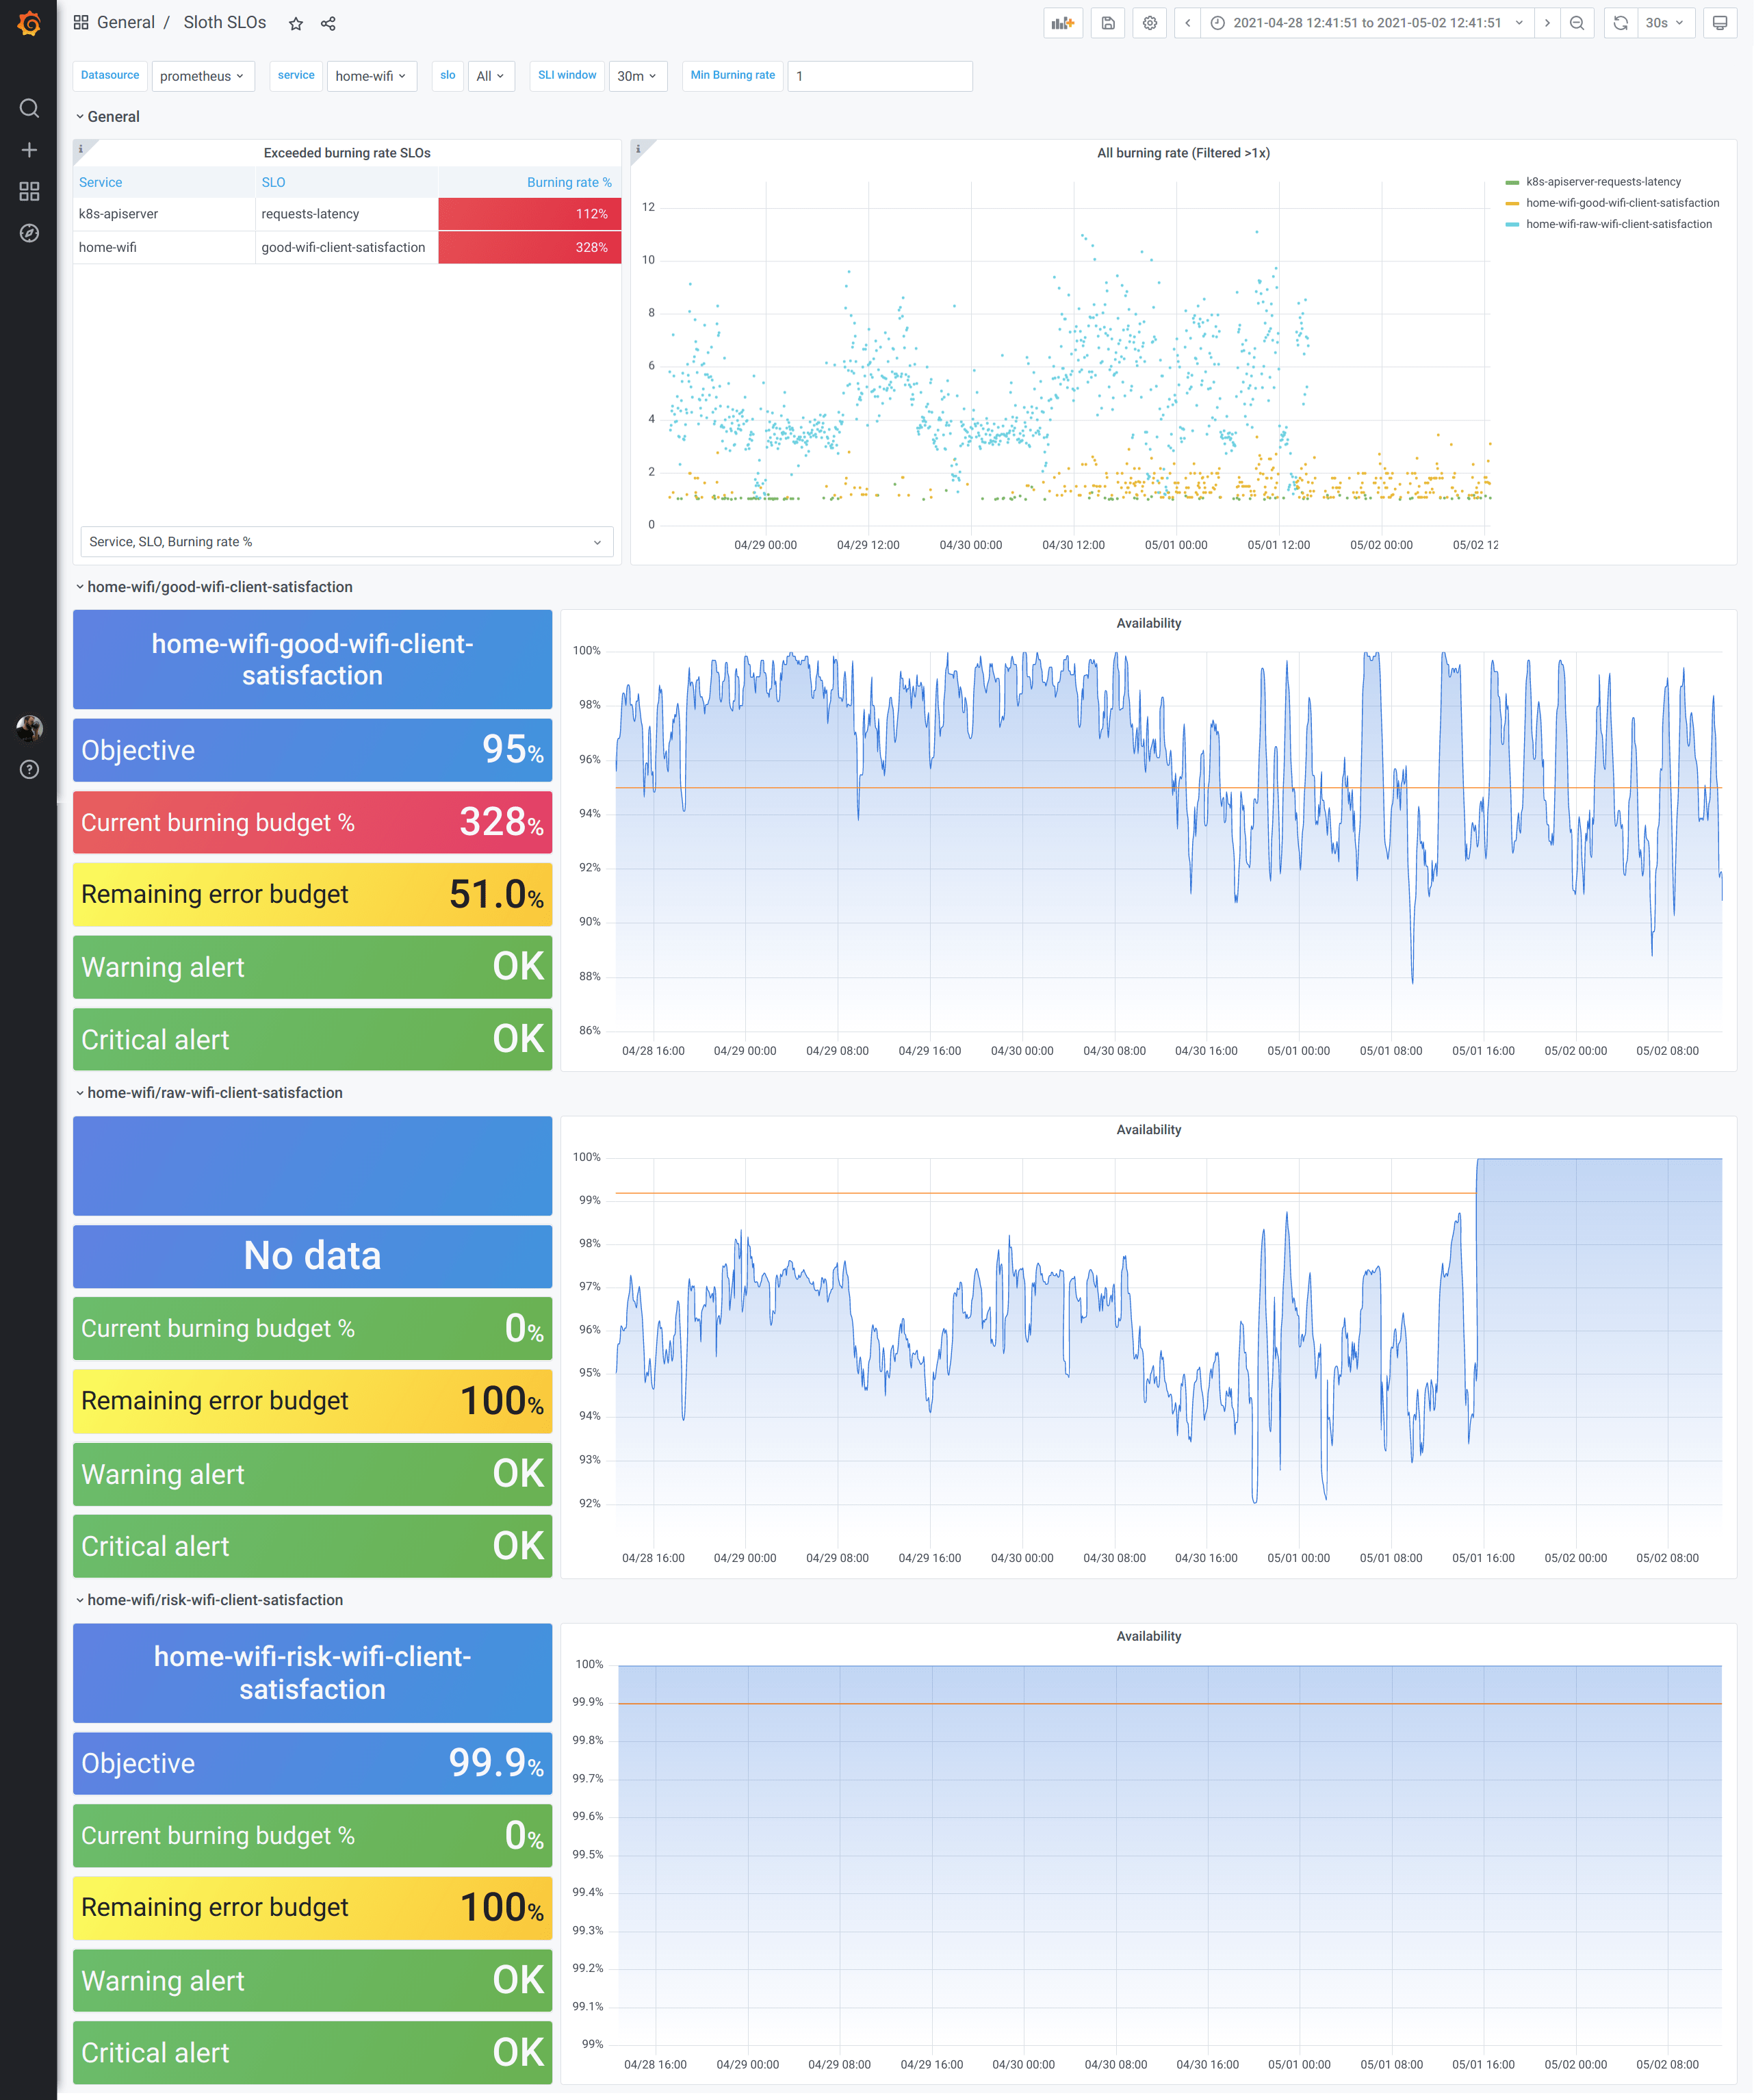Toggle k8s-apiserver-requests-latency series in legend
Viewport: 1754px width, 2100px height.
pos(1602,182)
